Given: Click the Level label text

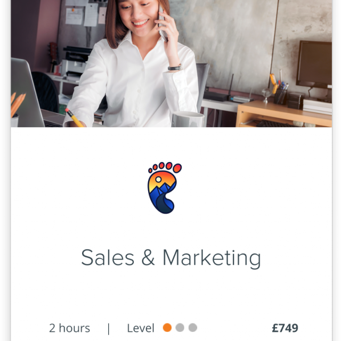Looking at the screenshot, I should pyautogui.click(x=141, y=328).
